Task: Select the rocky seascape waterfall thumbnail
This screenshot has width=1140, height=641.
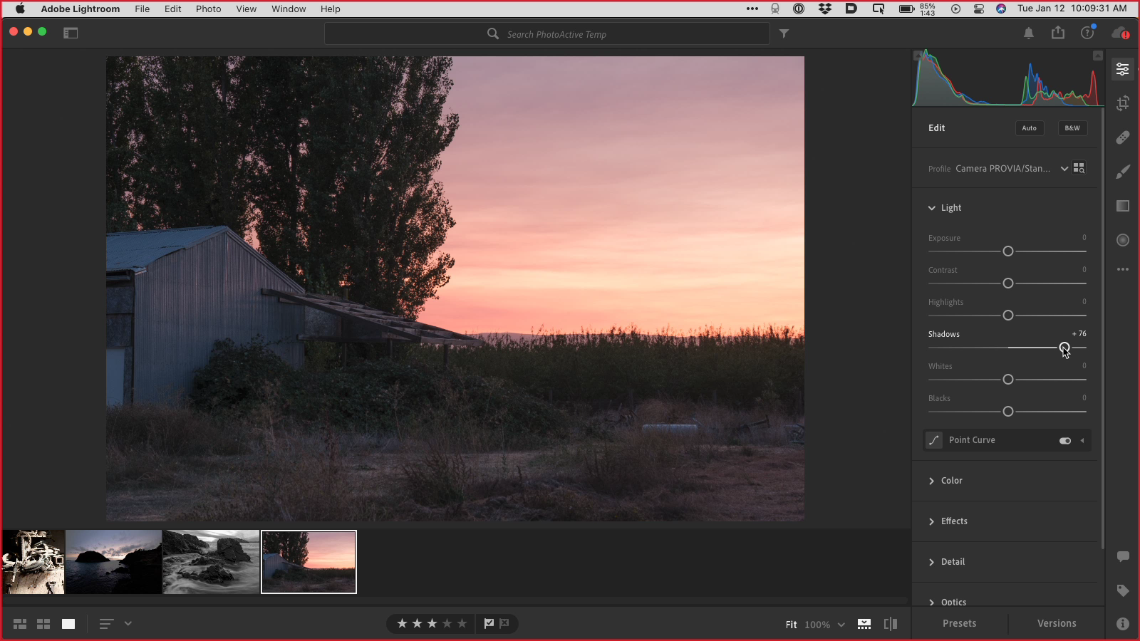Action: [211, 562]
